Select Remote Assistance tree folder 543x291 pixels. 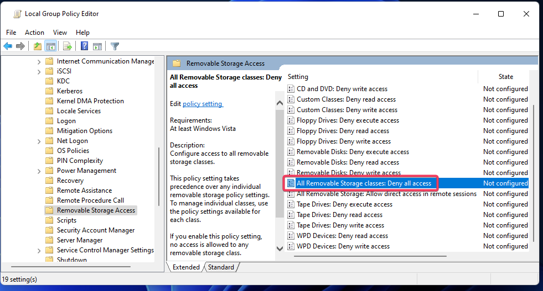(85, 191)
